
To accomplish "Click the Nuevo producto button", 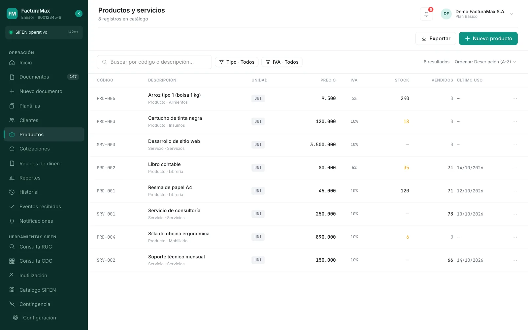I will (x=488, y=39).
